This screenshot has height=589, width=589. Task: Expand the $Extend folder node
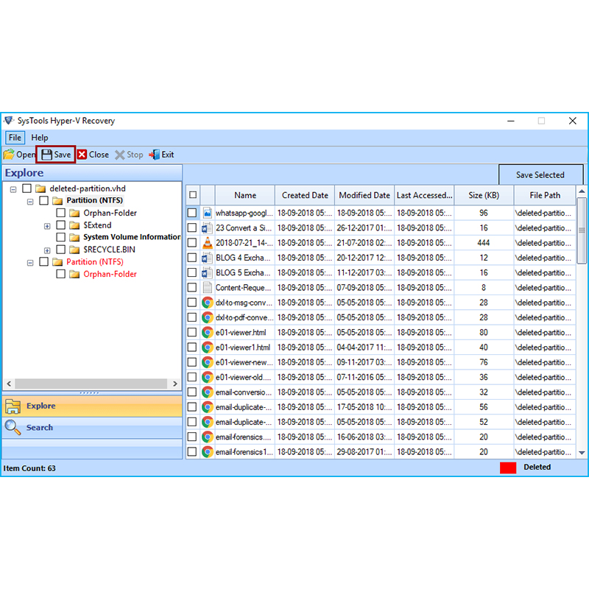[x=47, y=226]
